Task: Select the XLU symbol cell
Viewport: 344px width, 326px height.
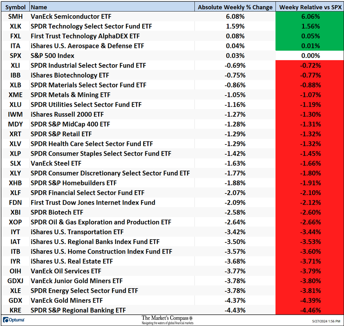Action: coord(15,105)
